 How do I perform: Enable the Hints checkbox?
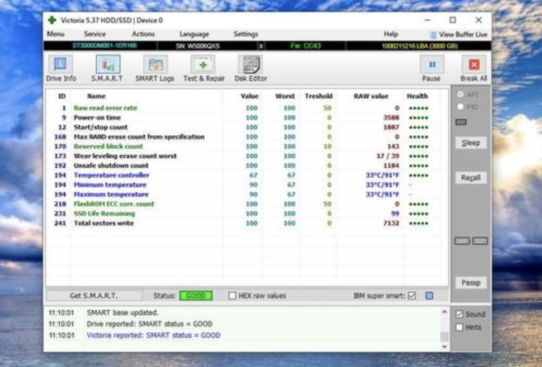[459, 327]
